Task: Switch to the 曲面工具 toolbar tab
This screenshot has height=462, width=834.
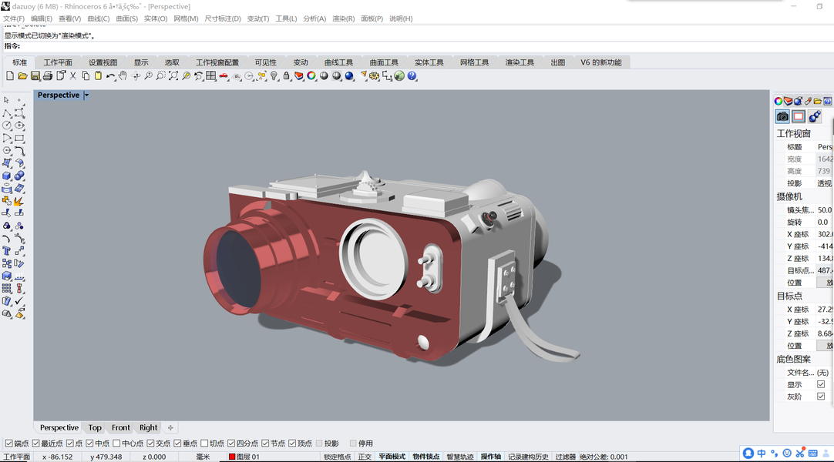Action: [384, 62]
